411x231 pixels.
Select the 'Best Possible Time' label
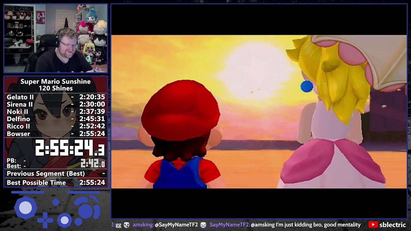[x=36, y=183]
